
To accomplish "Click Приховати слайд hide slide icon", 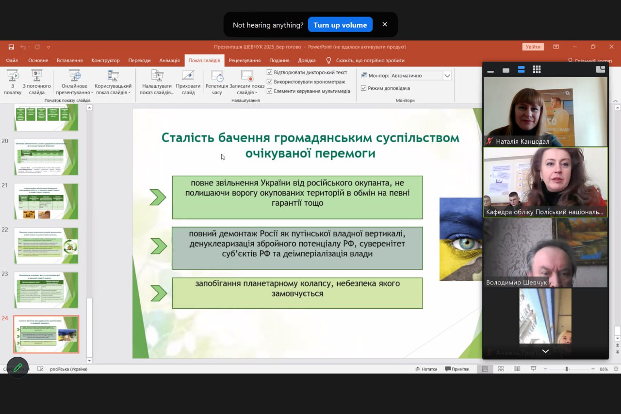I will pos(188,75).
